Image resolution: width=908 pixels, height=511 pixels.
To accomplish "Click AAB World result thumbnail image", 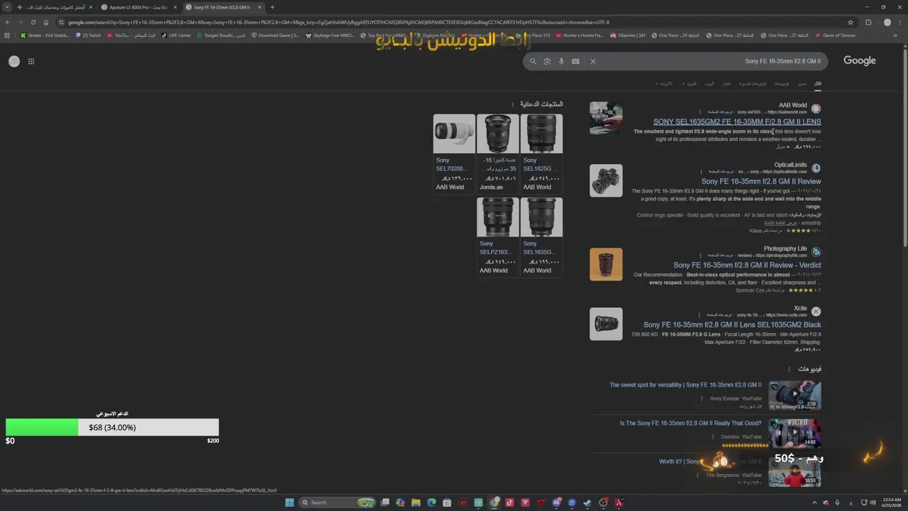I will (606, 118).
